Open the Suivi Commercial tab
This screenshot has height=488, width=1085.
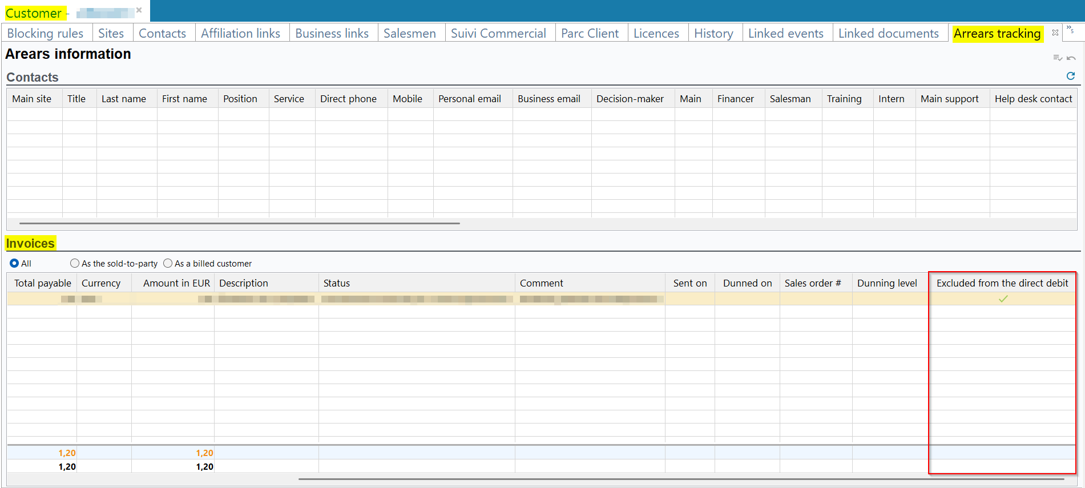pyautogui.click(x=498, y=34)
